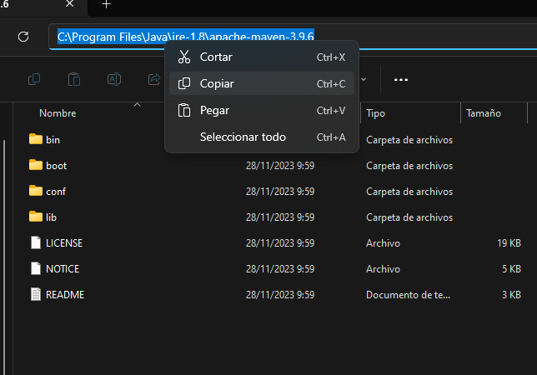Click the sort arrow above Nombre column
Screen dimensions: 537x375
[138, 104]
